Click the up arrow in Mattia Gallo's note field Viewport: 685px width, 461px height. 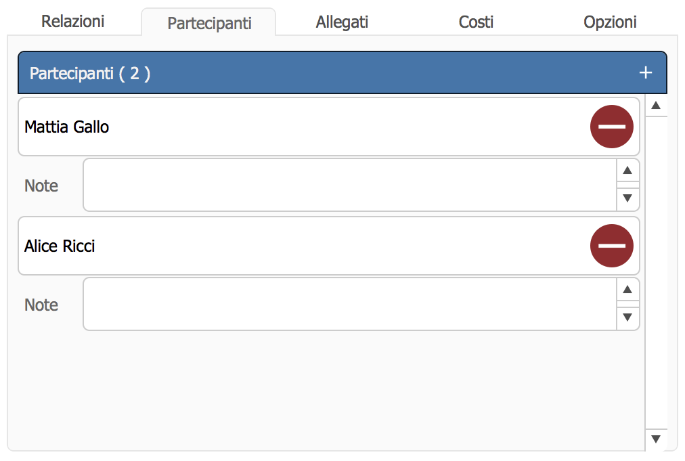tap(627, 171)
